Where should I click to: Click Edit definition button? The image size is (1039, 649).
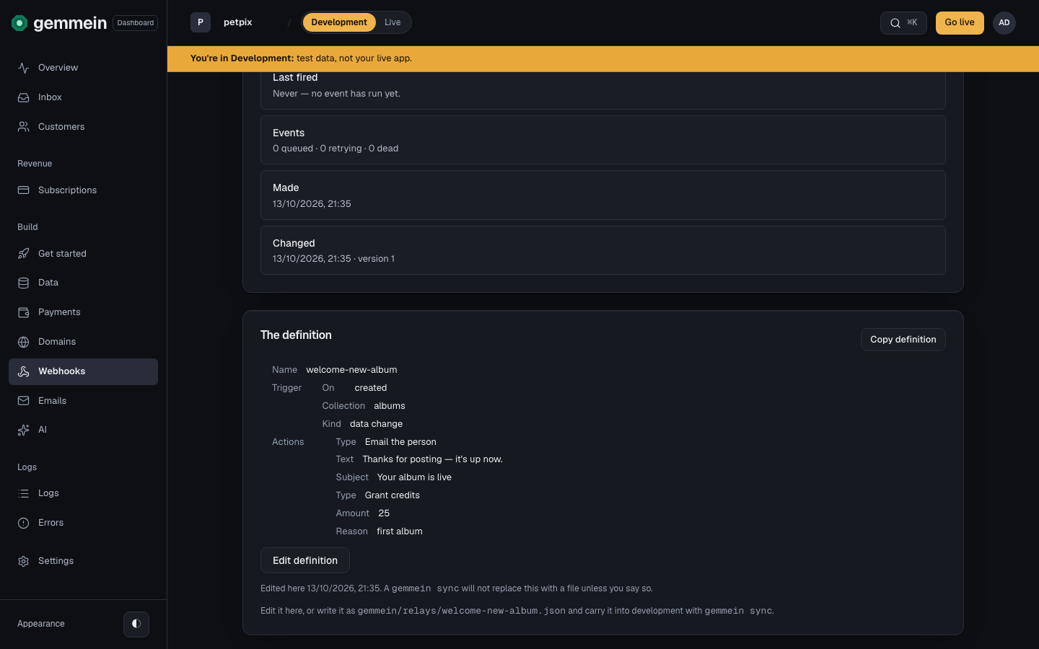point(305,560)
